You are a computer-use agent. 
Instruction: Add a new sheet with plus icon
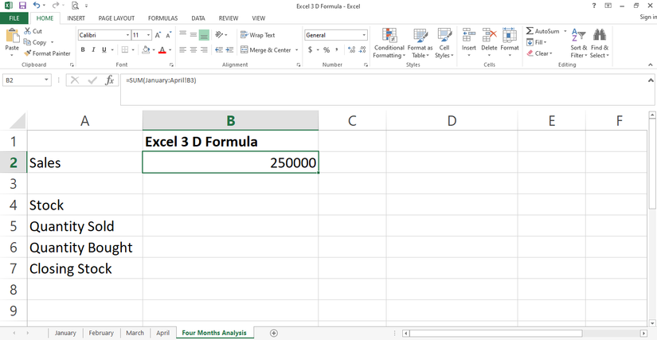click(274, 333)
